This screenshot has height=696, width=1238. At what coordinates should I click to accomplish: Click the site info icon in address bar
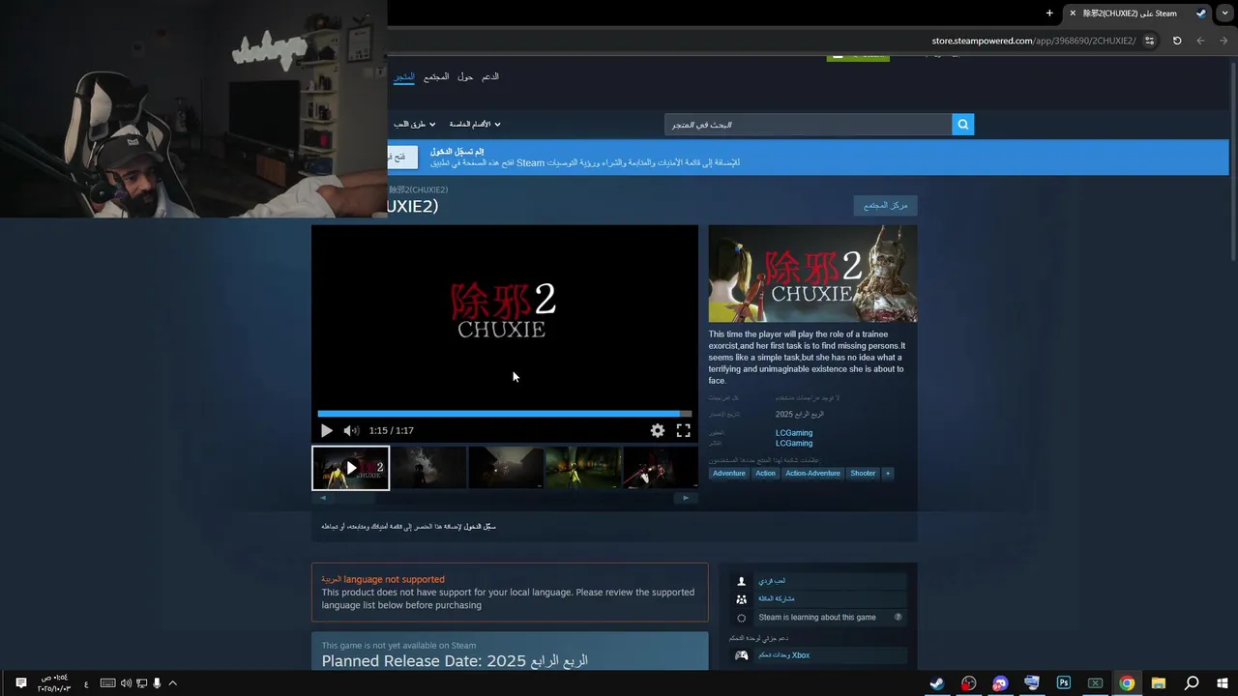1149,41
